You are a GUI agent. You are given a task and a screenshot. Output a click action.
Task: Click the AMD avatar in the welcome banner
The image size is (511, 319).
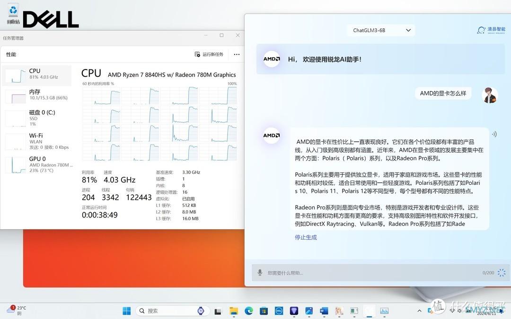[x=272, y=59]
